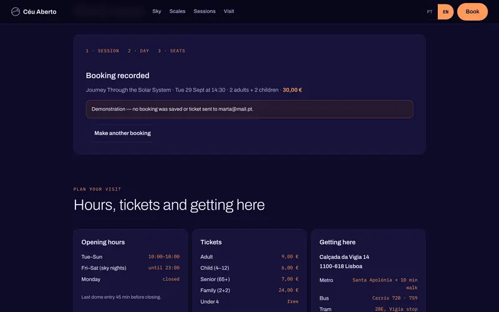Open the Scales nav item

(177, 11)
